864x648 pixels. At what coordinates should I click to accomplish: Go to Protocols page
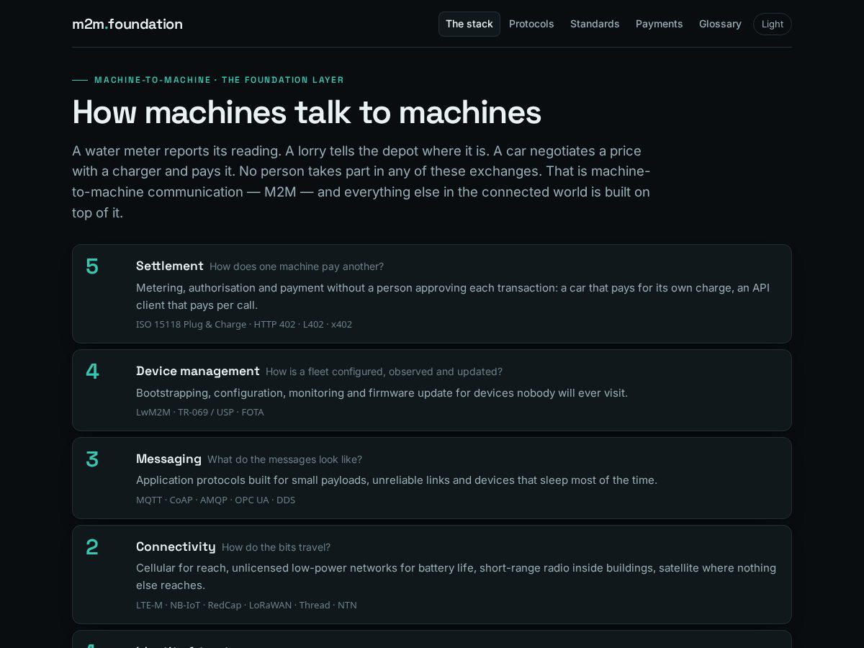531,24
